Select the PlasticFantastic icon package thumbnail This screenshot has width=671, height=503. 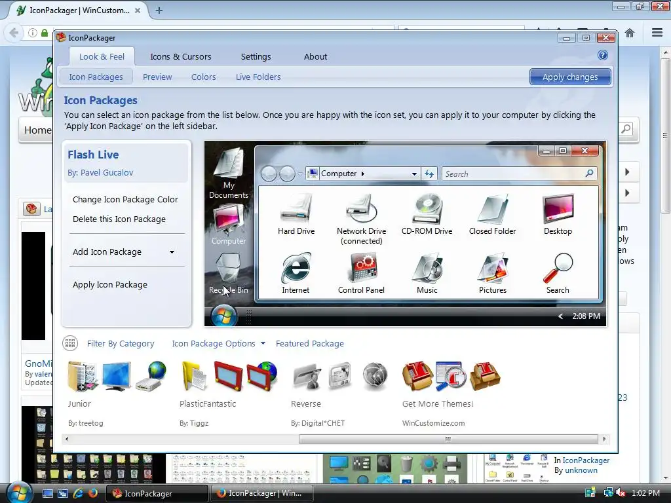click(229, 376)
